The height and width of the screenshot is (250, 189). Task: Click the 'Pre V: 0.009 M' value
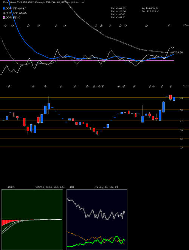(x=150, y=11)
